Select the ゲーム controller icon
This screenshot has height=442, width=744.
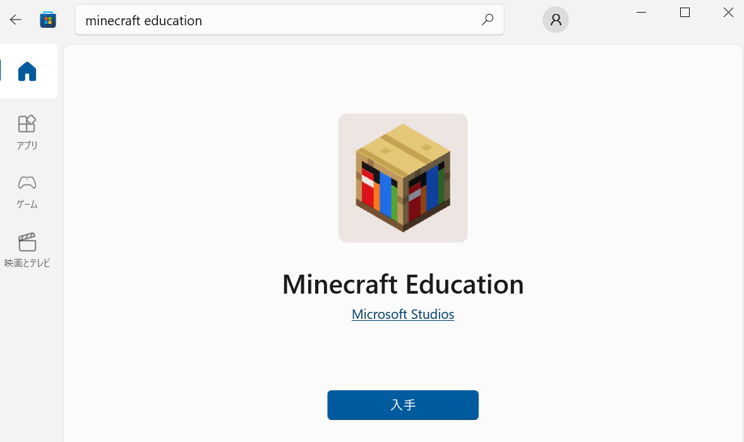pyautogui.click(x=27, y=182)
